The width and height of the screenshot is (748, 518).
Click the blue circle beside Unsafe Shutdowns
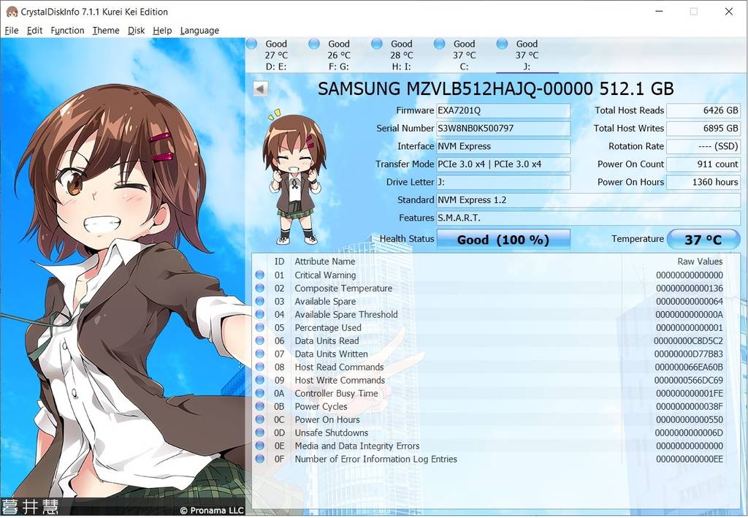(x=261, y=433)
